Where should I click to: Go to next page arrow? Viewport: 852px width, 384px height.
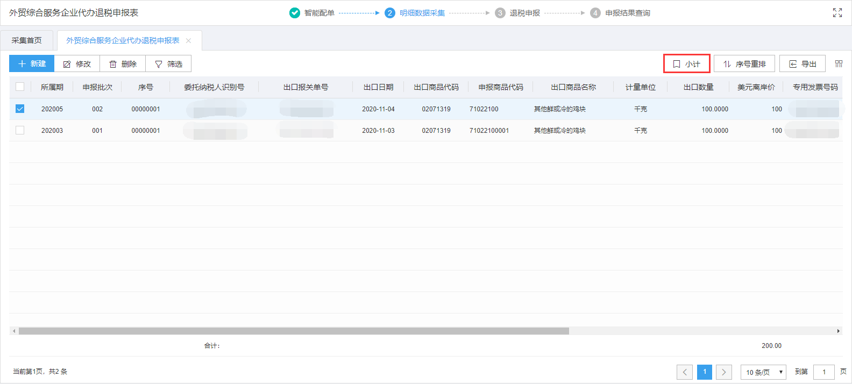pos(724,372)
